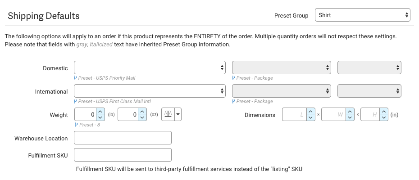This screenshot has width=419, height=180.
Task: Click the length dimension input
Action: [294, 114]
